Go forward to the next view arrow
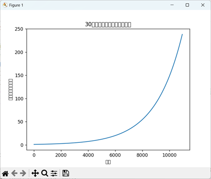The image size is (211, 179). pos(23,173)
